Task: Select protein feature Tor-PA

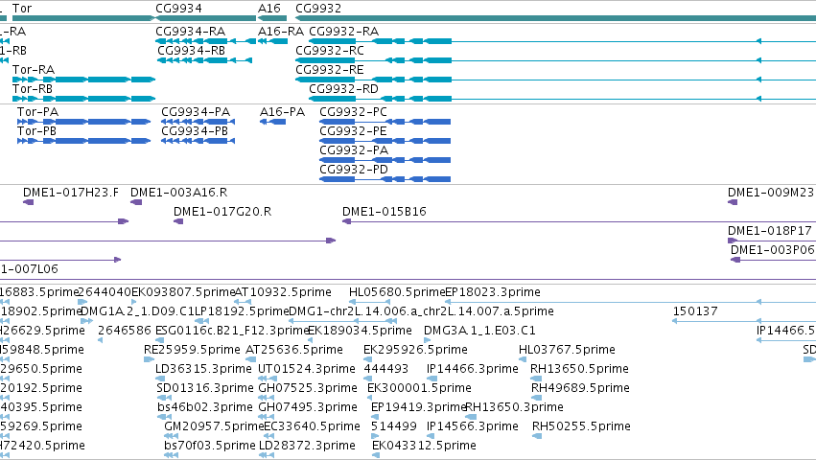Action: 38,112
